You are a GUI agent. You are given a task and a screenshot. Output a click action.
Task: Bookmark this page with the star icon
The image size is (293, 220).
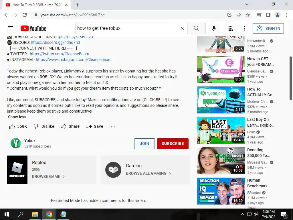tap(248, 15)
